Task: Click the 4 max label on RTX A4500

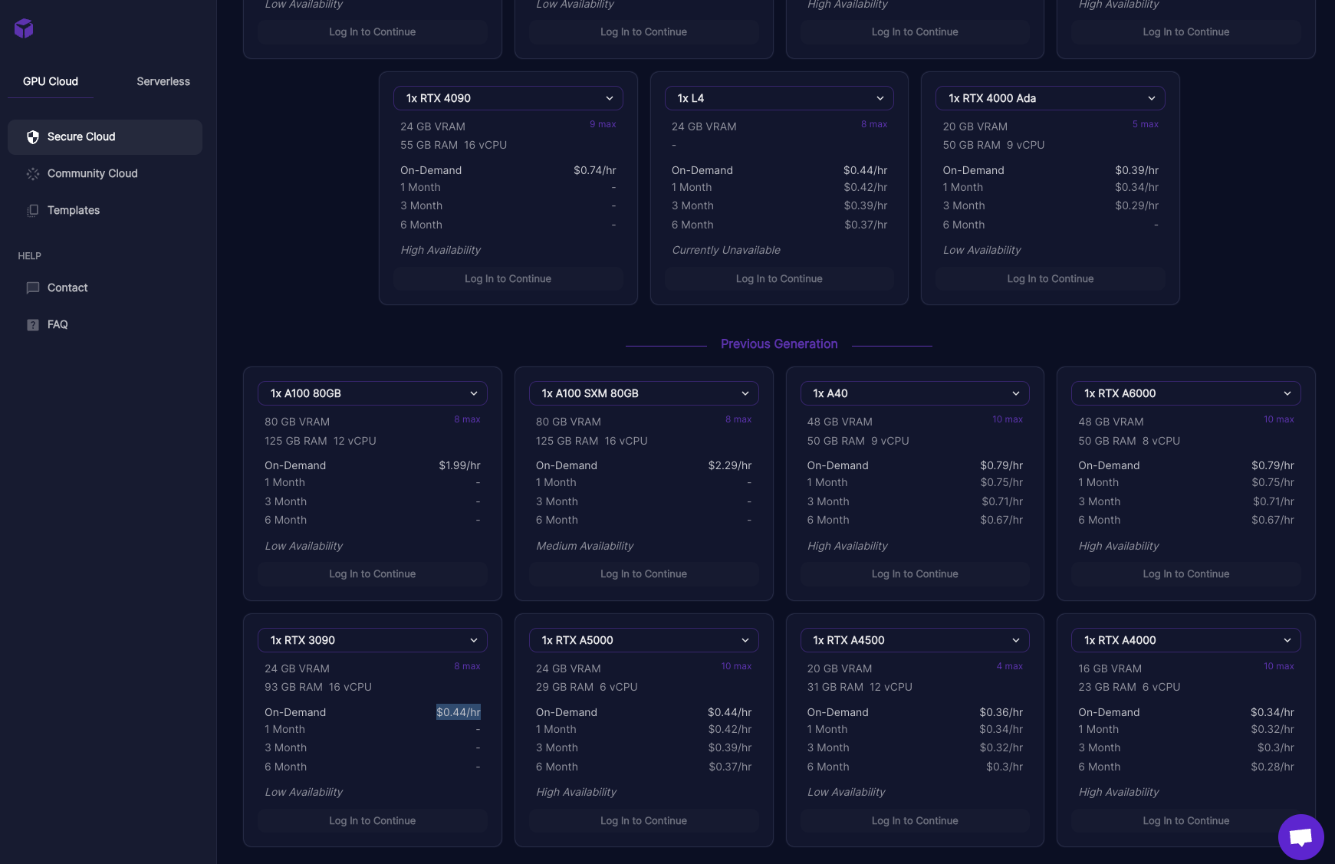Action: coord(1010,666)
